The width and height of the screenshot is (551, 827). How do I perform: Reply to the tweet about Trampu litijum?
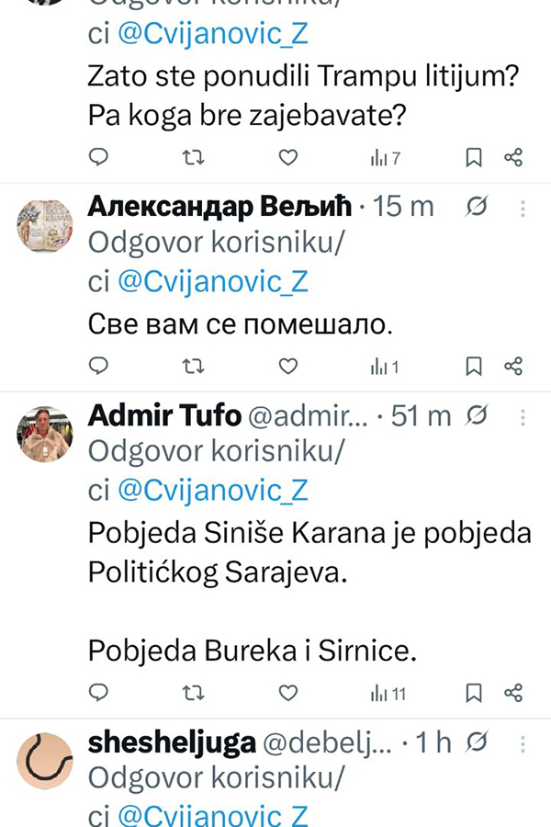(98, 158)
